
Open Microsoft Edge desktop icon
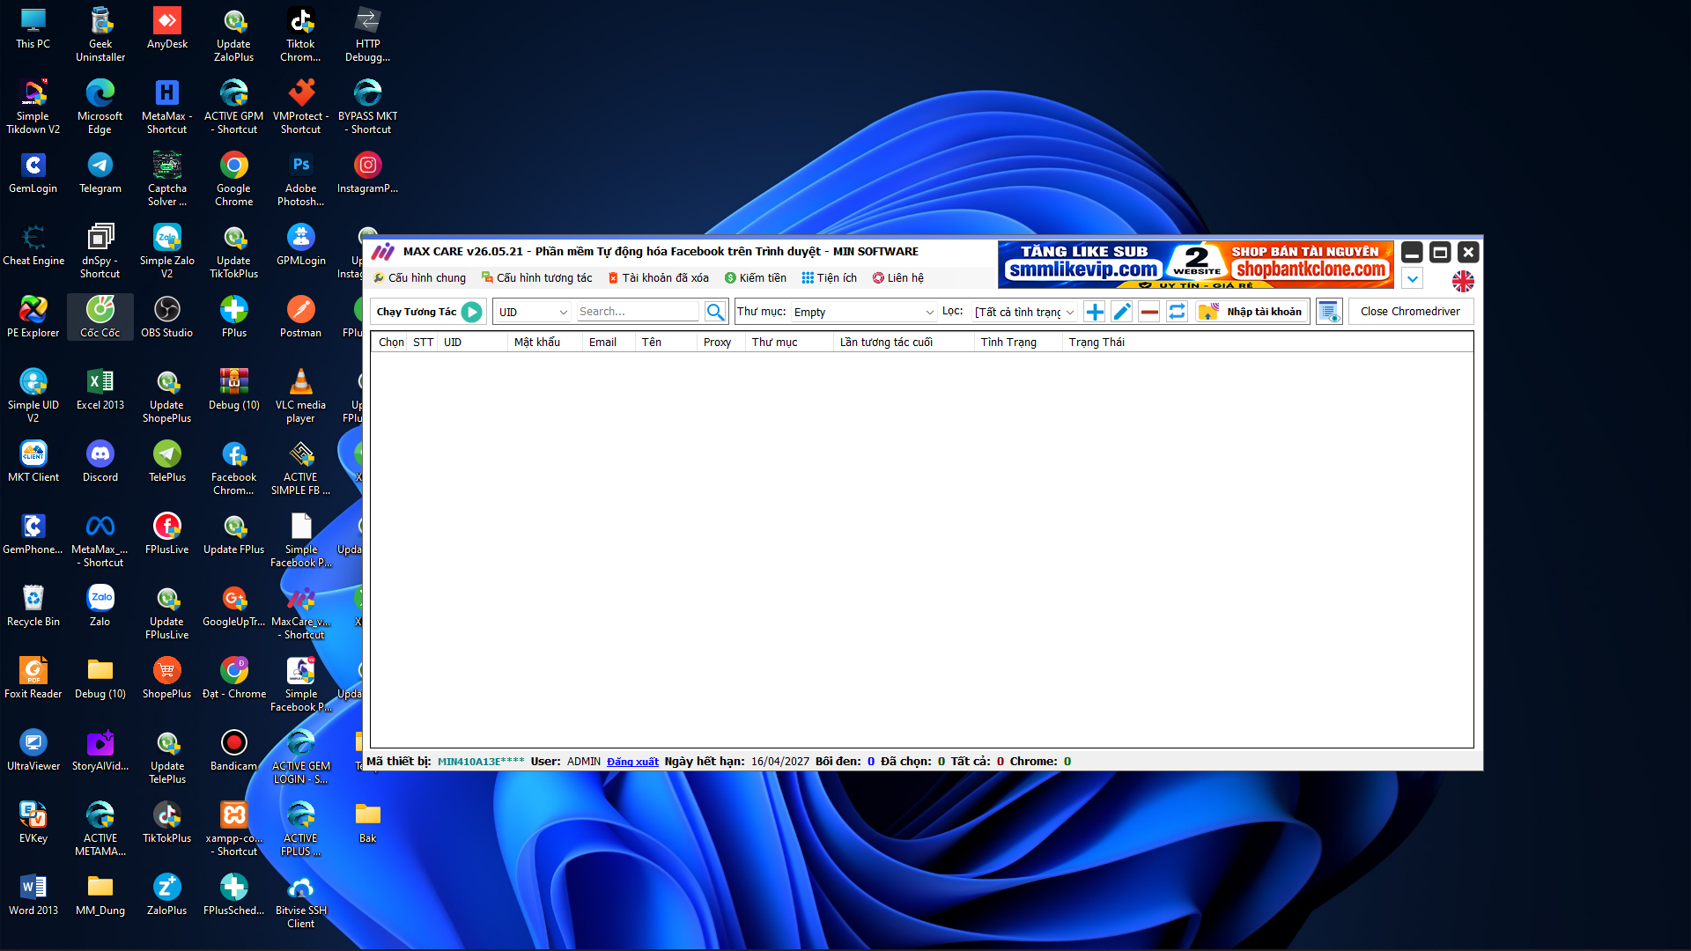[x=100, y=107]
